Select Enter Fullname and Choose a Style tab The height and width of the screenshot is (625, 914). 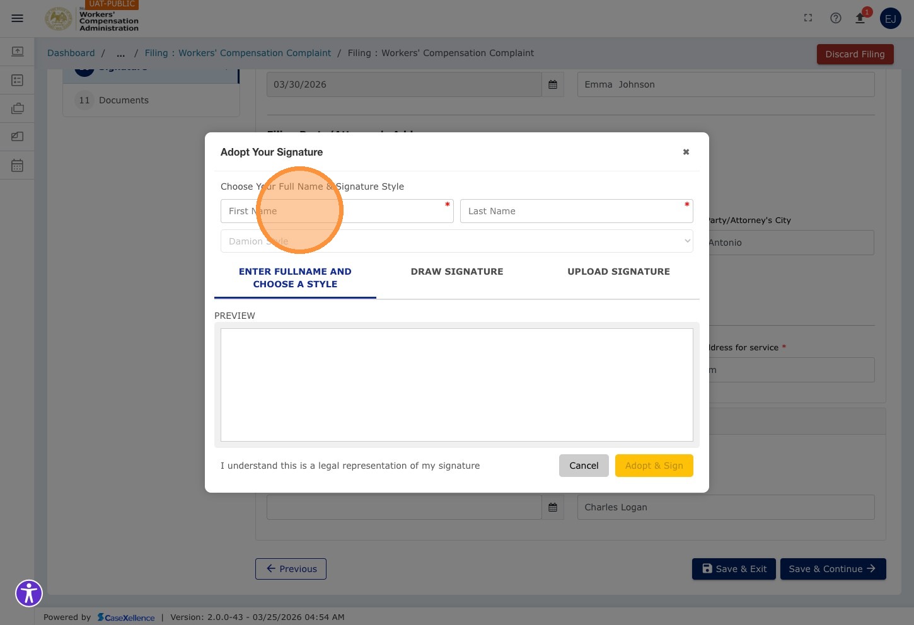[x=295, y=278]
